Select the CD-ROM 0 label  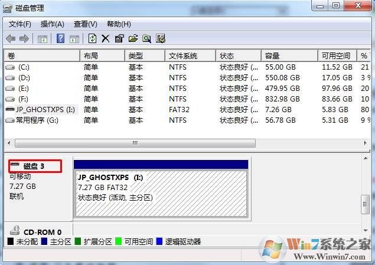43,232
